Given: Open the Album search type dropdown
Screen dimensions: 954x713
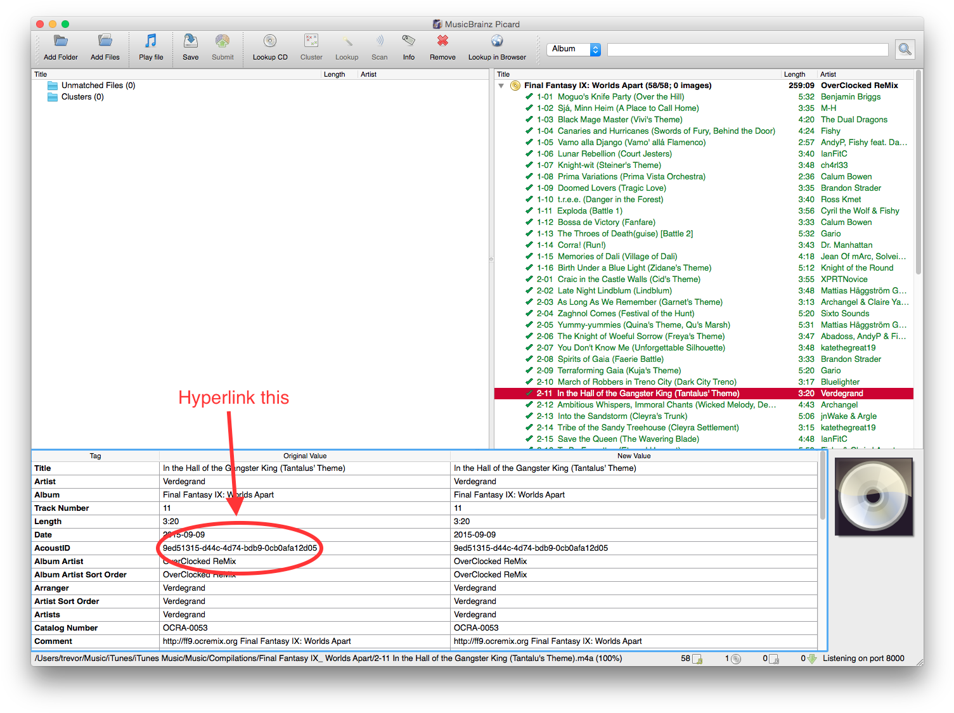Looking at the screenshot, I should click(x=573, y=49).
